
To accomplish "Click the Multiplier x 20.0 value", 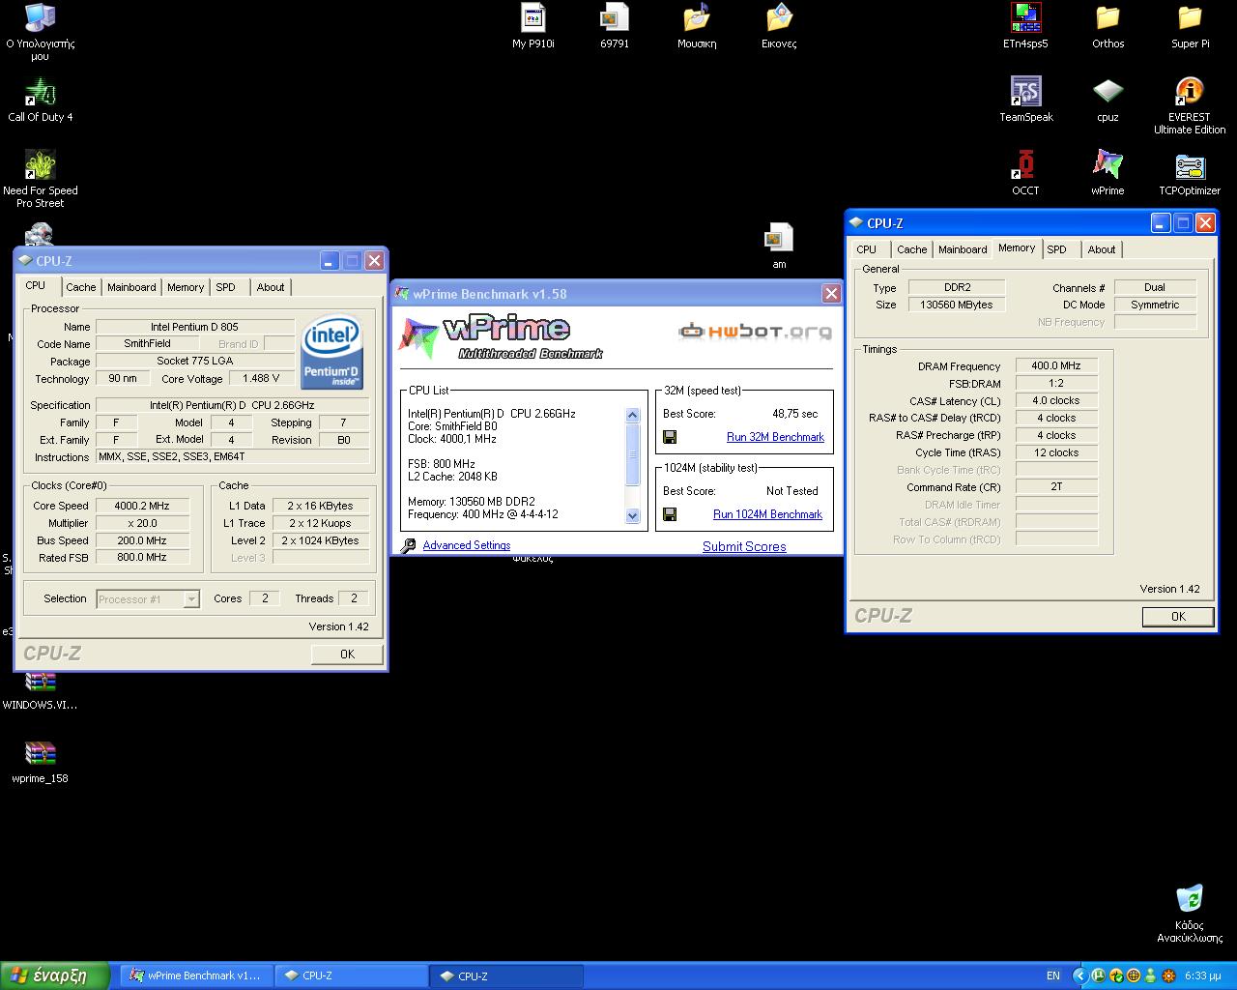I will [x=142, y=523].
